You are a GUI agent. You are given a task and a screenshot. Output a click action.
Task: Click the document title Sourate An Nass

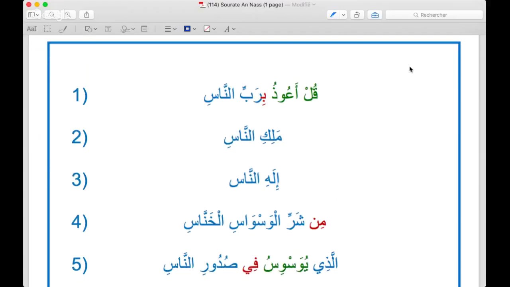tap(245, 5)
